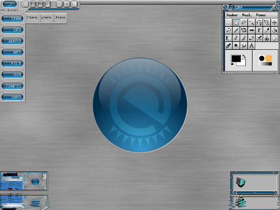Image resolution: width=280 pixels, height=210 pixels.
Task: Click the GFX launcher button
Action: [12, 30]
